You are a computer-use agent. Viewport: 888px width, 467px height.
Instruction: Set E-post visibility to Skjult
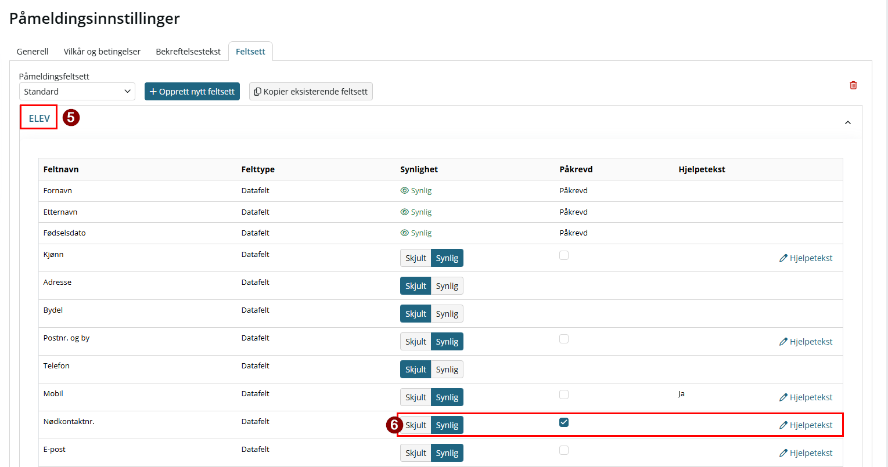click(416, 453)
